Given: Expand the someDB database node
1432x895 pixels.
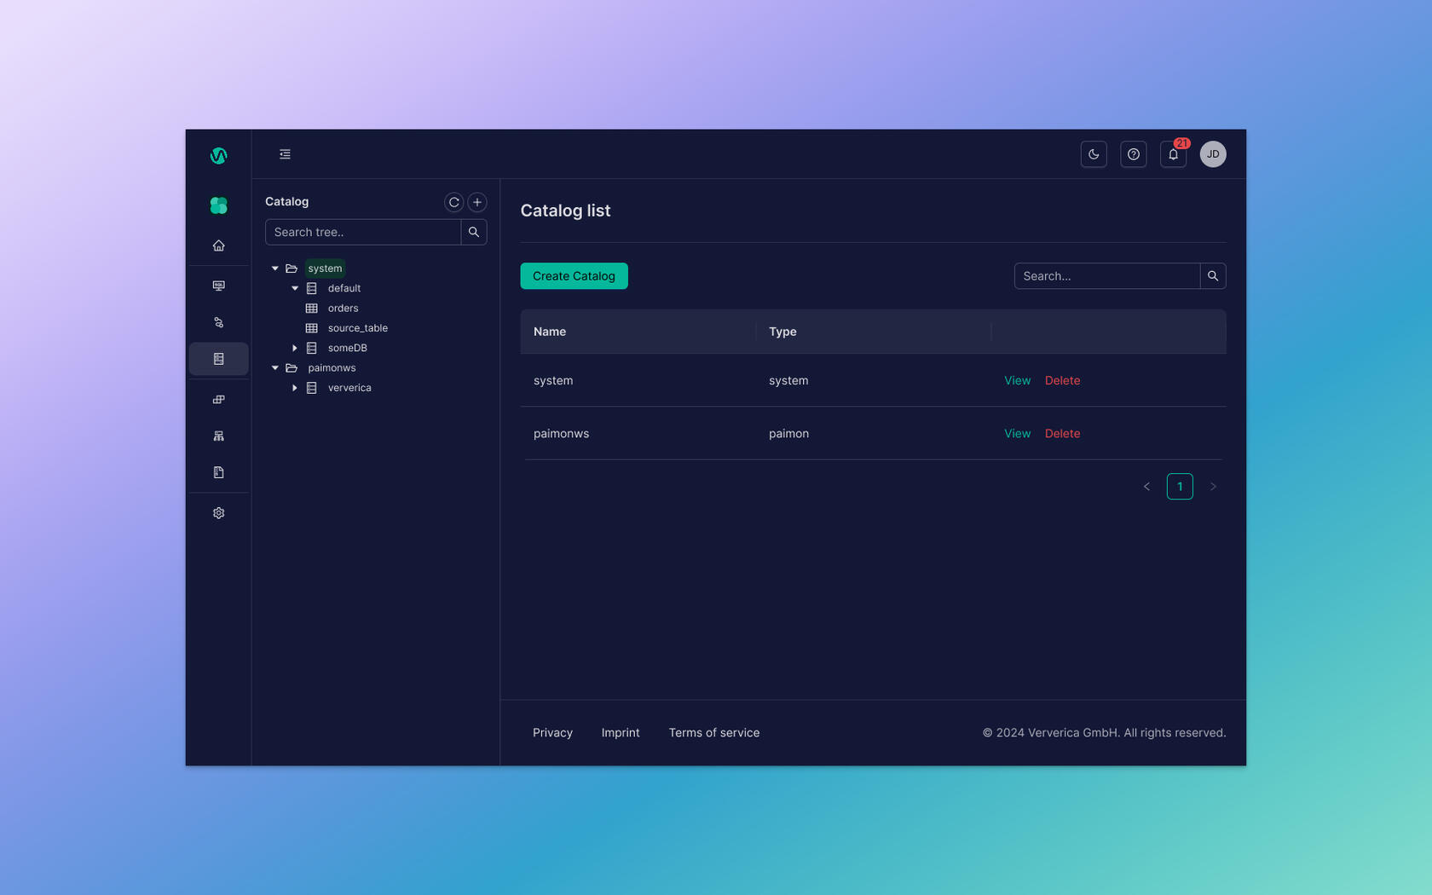Looking at the screenshot, I should (295, 348).
